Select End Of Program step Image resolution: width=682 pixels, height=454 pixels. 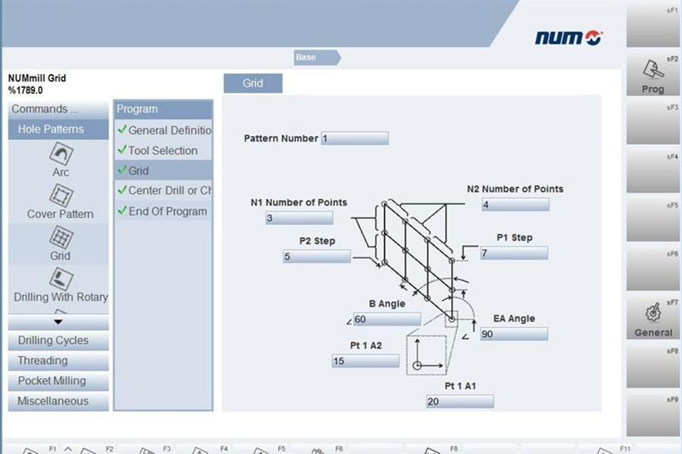pos(163,211)
